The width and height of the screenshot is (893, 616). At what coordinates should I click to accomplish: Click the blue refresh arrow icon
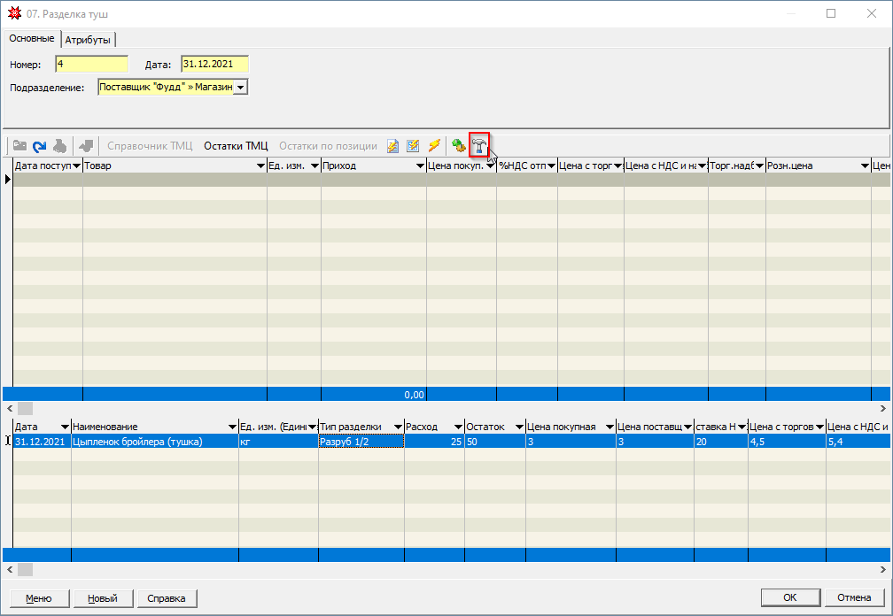[x=40, y=146]
